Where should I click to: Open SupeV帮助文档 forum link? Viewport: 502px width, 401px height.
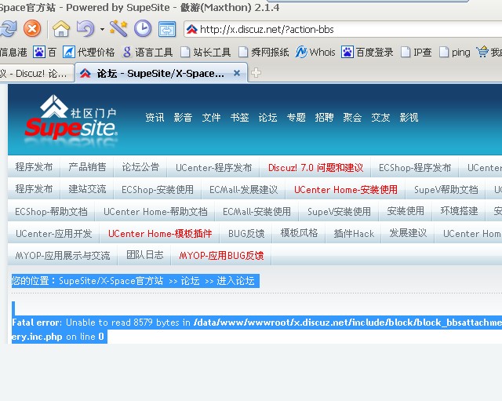point(446,190)
